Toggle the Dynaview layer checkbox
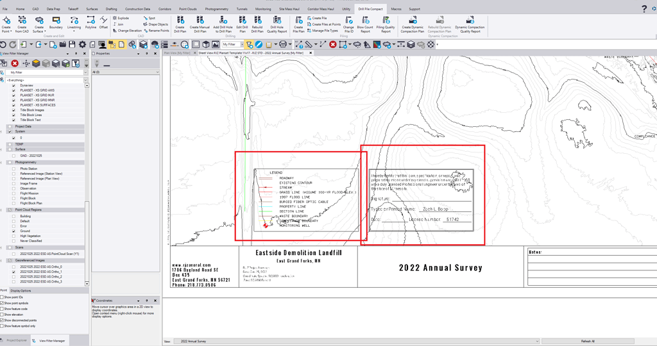The height and width of the screenshot is (346, 657). coord(13,85)
